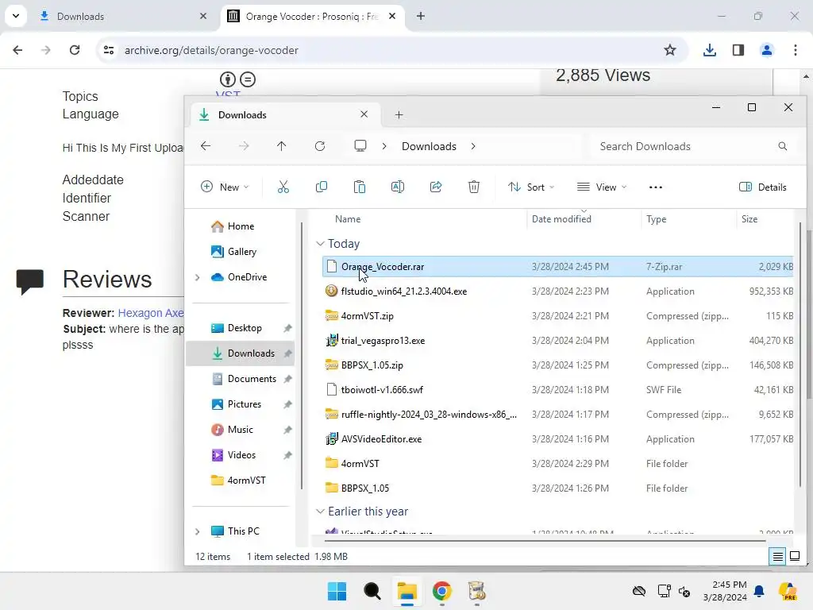Click the This PC monitor icon in address bar
This screenshot has width=813, height=610.
(360, 146)
